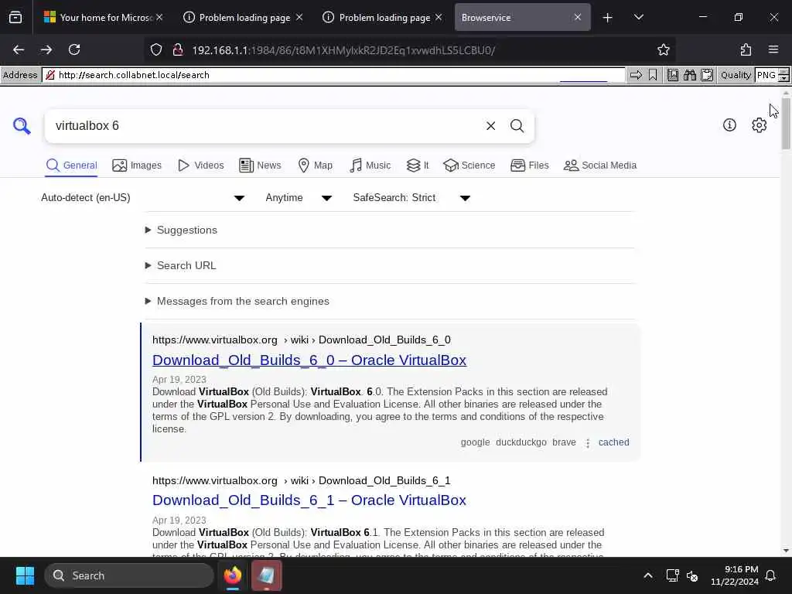Viewport: 792px width, 594px height.
Task: Click the cached link of first result
Action: tap(613, 442)
